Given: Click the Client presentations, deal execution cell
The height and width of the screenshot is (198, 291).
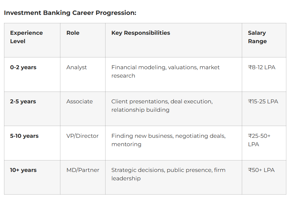Looking at the screenshot, I should point(162,106).
